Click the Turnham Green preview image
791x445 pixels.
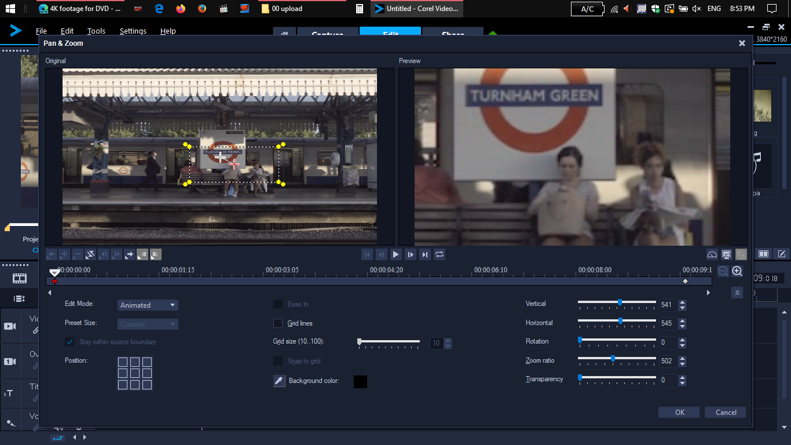point(572,157)
